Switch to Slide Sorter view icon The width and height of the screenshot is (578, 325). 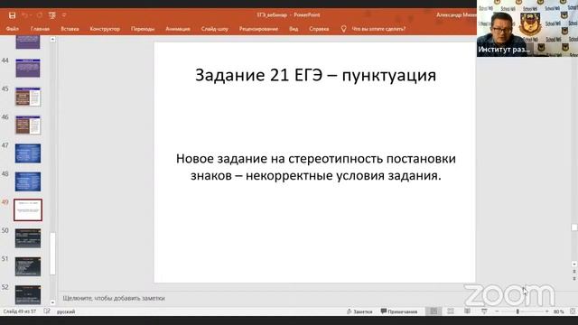451,311
